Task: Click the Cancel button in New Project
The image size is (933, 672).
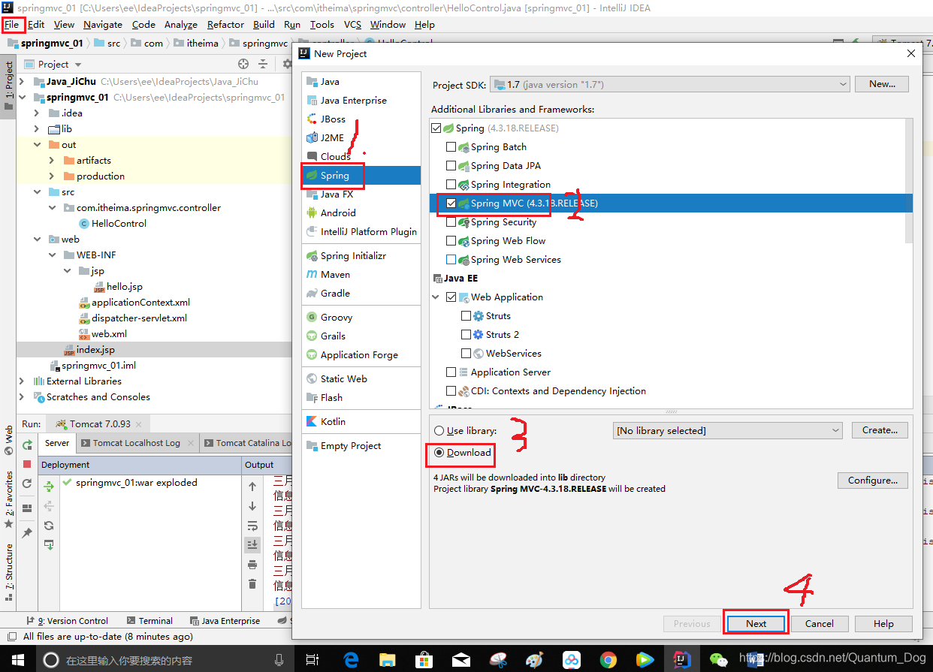Action: point(820,623)
